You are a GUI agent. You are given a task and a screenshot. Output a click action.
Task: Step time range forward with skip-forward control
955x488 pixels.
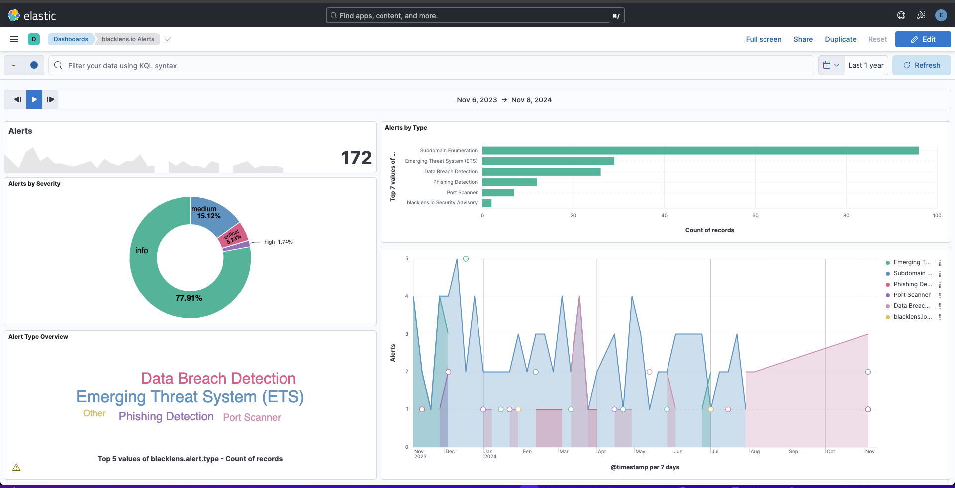[x=50, y=99]
